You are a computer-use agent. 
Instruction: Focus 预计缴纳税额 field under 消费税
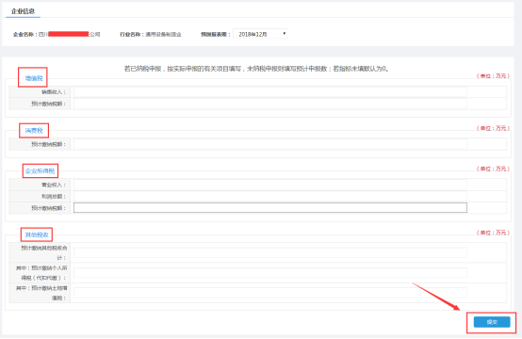point(270,144)
